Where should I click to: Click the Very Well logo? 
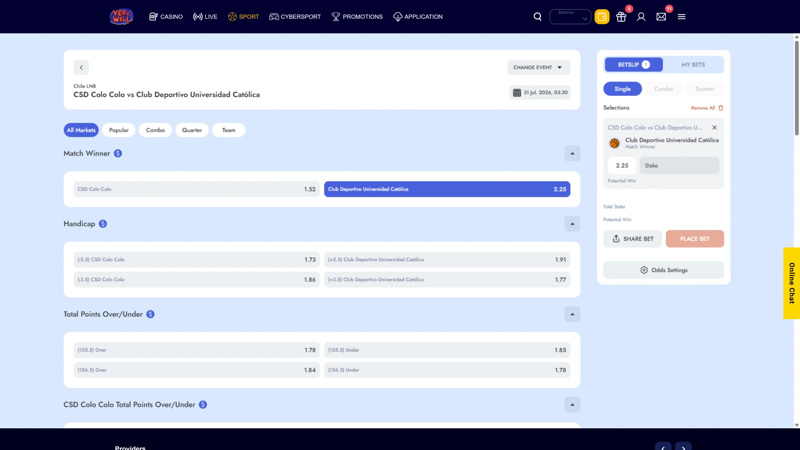(122, 17)
